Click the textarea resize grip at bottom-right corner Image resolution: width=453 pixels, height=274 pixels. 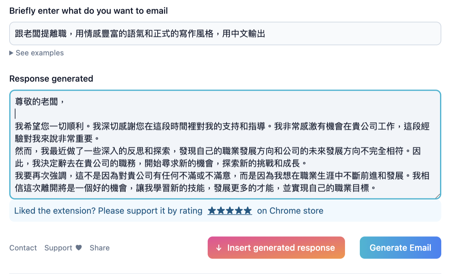(x=437, y=195)
